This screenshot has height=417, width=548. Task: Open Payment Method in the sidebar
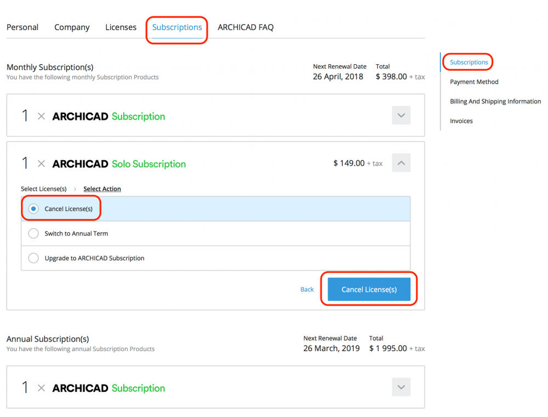pyautogui.click(x=474, y=82)
